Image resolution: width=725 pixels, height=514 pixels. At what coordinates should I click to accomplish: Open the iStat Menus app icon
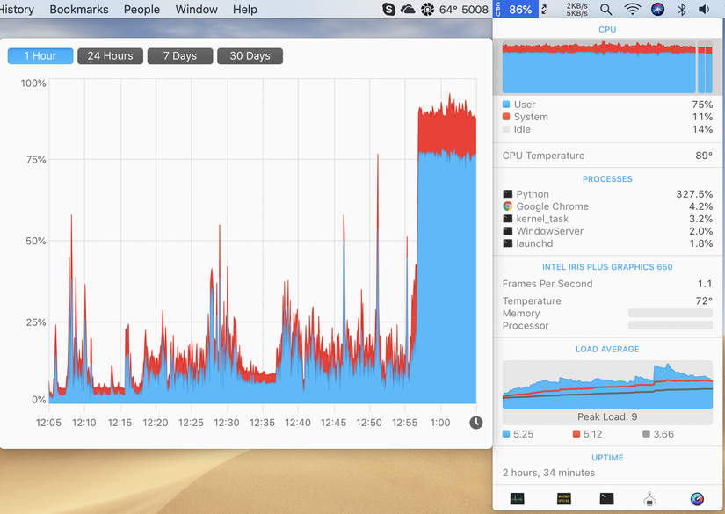coord(697,499)
